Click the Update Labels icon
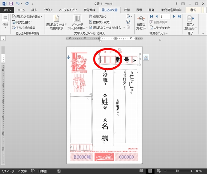 tap(128, 27)
